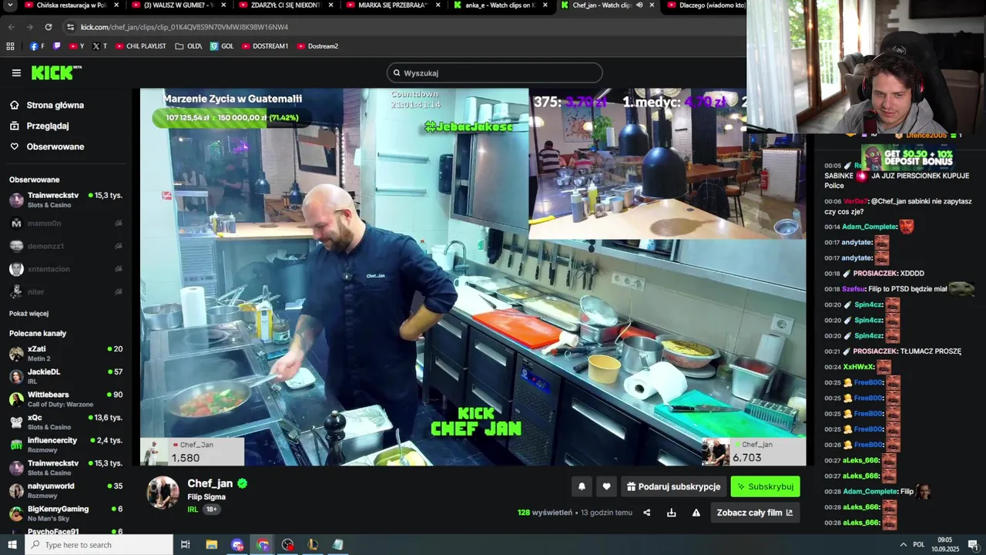Open the YouTube Y bookmark
The width and height of the screenshot is (986, 555).
[76, 46]
